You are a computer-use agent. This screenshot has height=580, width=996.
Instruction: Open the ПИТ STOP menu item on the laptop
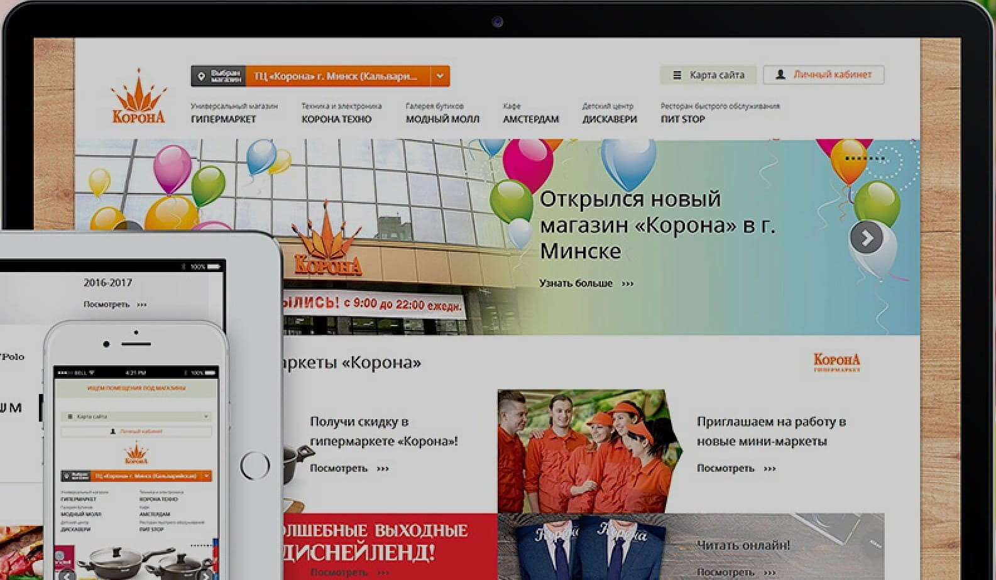coord(683,119)
